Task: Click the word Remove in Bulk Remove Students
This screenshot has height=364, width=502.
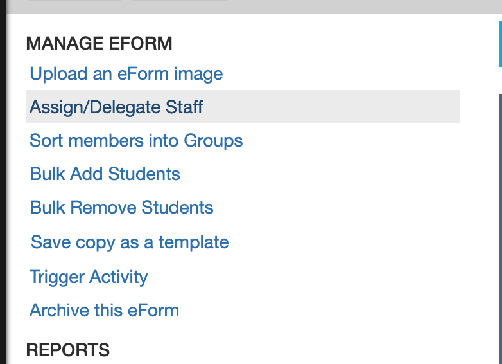Action: point(103,207)
